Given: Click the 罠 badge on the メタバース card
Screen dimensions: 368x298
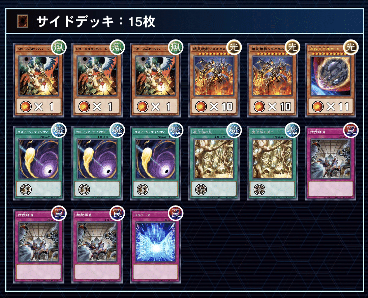Looking at the screenshot, I should [x=176, y=213].
